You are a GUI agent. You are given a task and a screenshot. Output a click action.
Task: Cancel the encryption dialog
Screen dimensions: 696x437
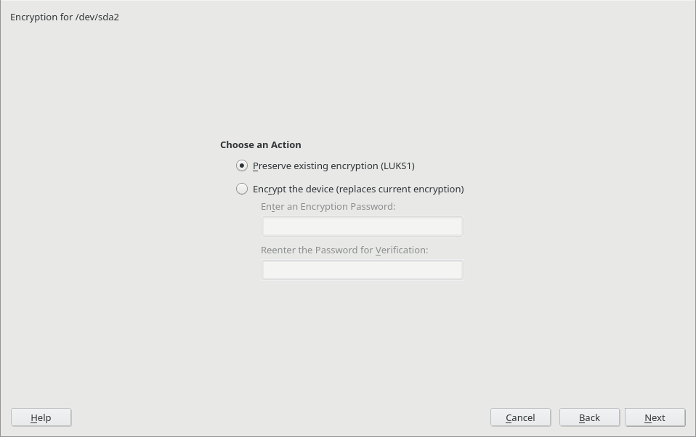coord(520,417)
